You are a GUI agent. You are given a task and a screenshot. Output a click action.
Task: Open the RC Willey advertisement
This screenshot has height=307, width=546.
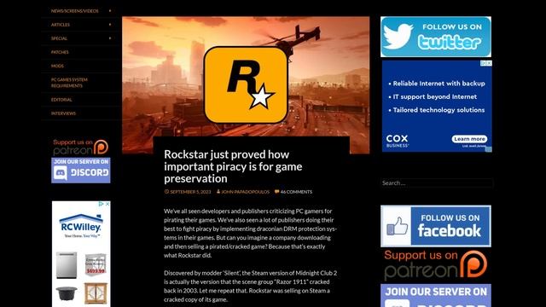coord(81,254)
